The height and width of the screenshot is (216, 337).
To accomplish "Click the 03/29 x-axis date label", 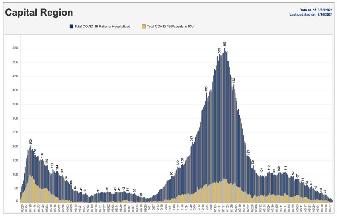I will pos(22,208).
